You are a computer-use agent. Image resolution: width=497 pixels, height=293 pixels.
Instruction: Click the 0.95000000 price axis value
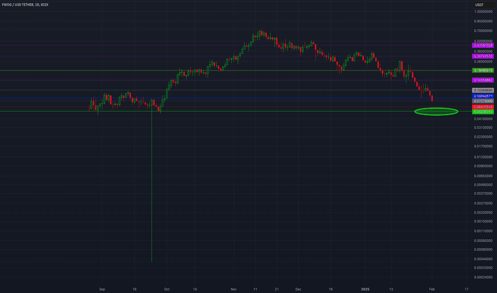483,21
